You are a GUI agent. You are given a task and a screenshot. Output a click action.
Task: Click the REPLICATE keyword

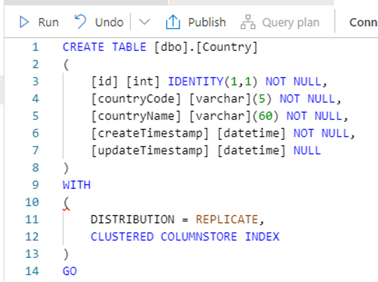pos(227,220)
